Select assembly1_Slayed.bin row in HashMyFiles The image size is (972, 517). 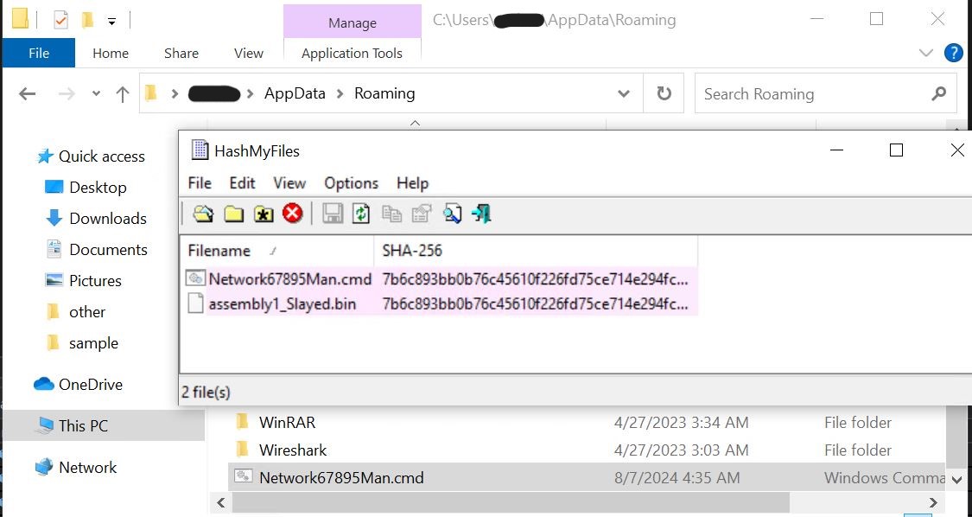282,303
